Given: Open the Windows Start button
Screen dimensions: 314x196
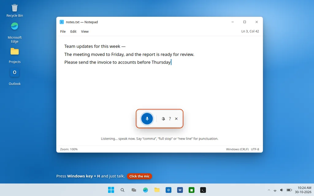Looking at the screenshot, I should (x=111, y=190).
